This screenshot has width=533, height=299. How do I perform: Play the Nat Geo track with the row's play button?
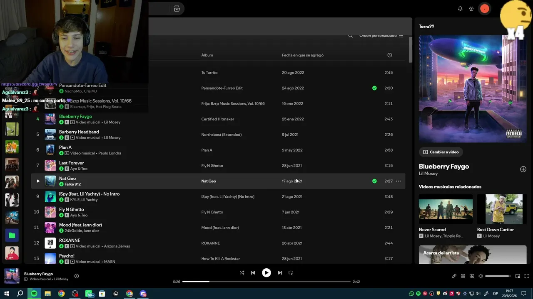tap(38, 181)
